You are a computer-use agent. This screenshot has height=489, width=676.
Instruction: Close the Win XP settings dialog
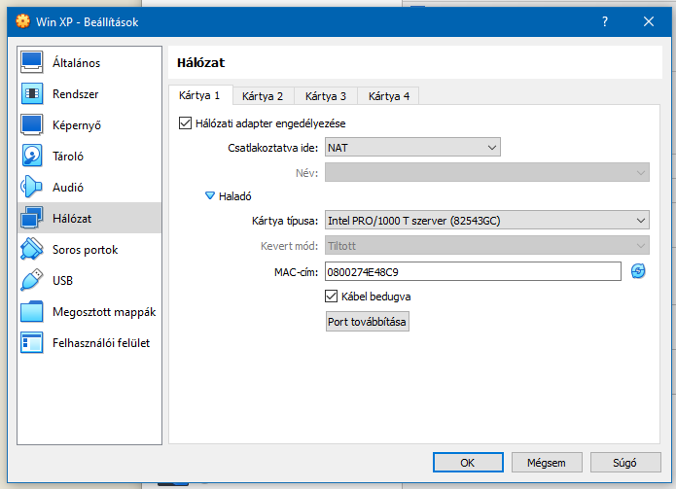coord(649,21)
